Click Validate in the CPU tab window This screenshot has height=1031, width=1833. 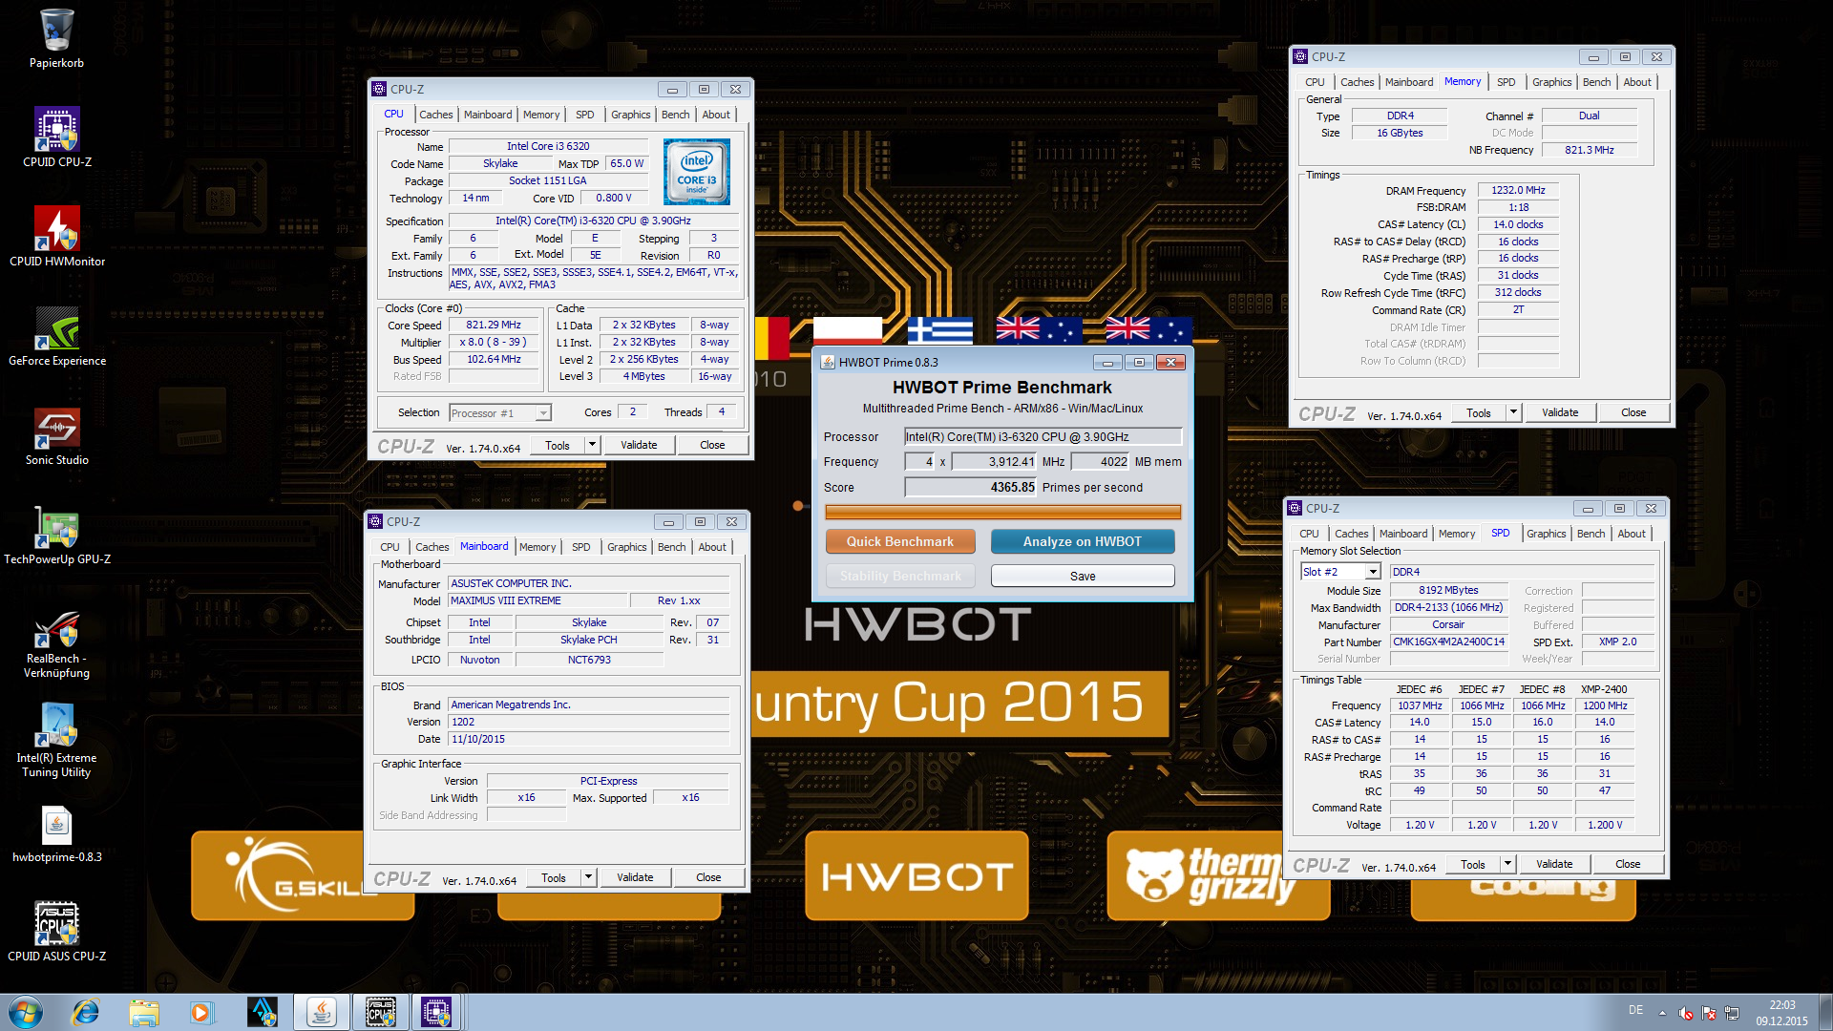pyautogui.click(x=639, y=445)
